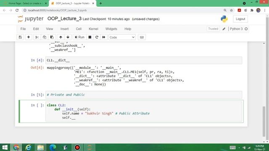Open the zoom magnifier icon in address bar

coord(225,10)
